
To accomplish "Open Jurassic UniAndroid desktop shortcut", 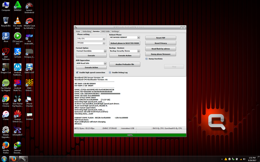I will (x=29, y=7).
